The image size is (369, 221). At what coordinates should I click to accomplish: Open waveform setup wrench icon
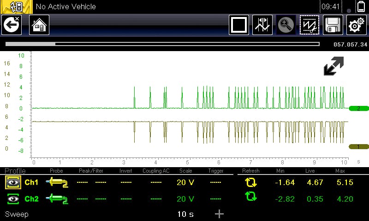309,25
